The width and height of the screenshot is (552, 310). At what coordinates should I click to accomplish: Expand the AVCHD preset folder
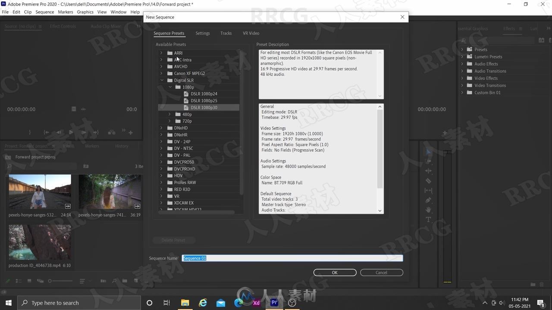tap(162, 66)
